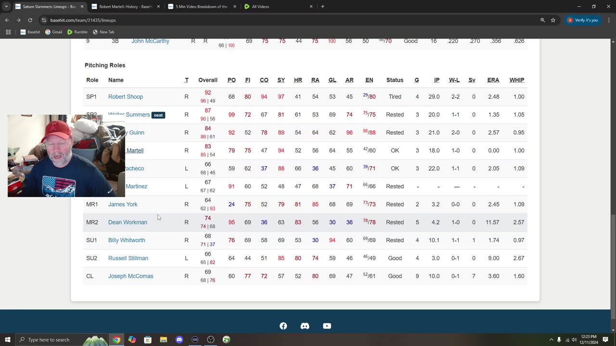Click the EN column header
The image size is (616, 346).
(x=369, y=80)
